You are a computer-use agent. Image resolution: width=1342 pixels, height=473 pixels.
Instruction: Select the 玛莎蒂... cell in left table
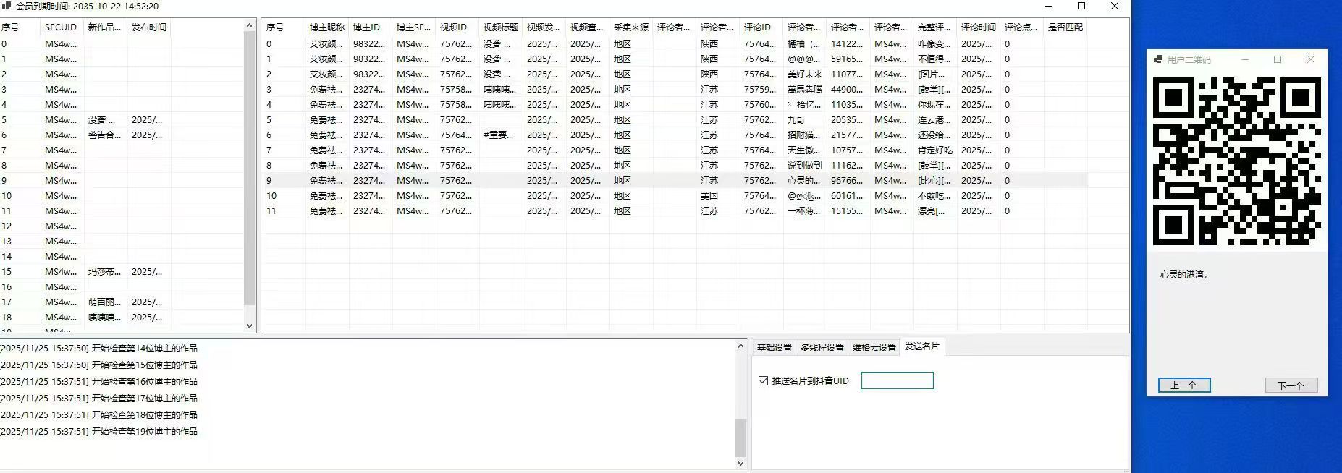pyautogui.click(x=106, y=272)
